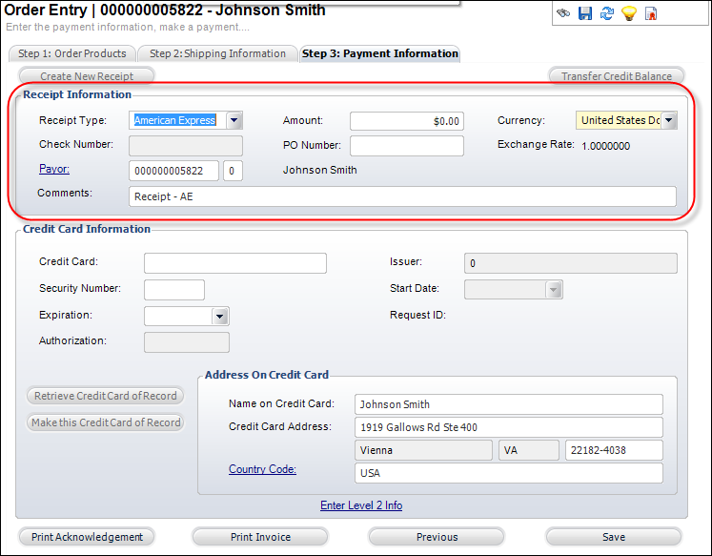Open the Expiration date dropdown
Image resolution: width=712 pixels, height=556 pixels.
[x=220, y=316]
